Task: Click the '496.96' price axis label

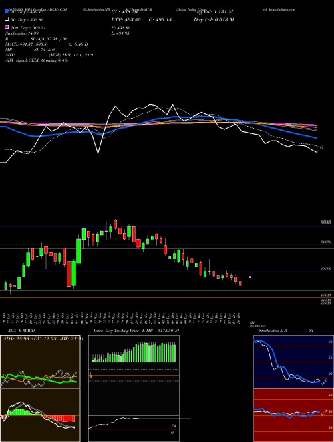Action: pyautogui.click(x=326, y=269)
